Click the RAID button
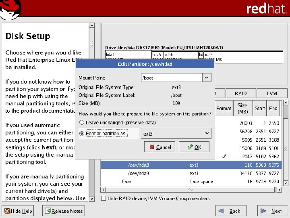 point(240,93)
